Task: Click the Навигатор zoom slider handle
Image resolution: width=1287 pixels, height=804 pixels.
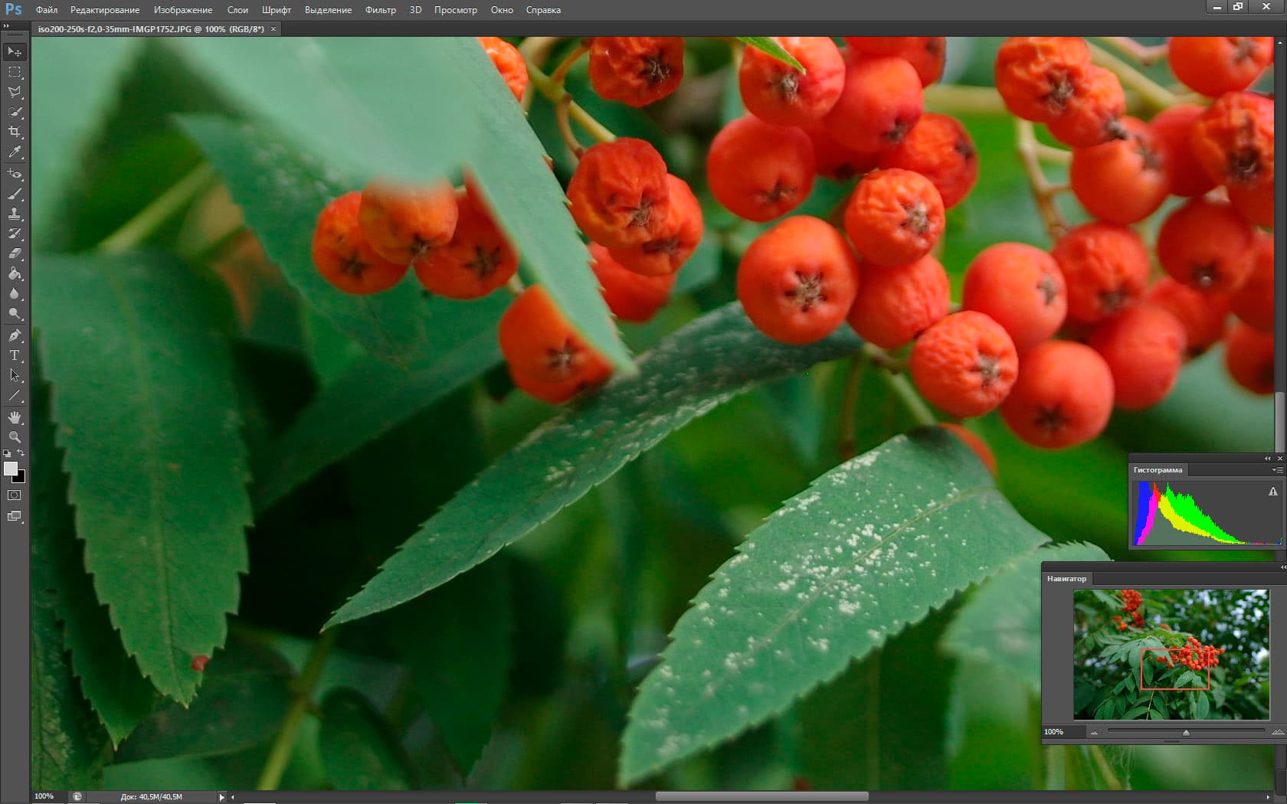Action: [1186, 733]
